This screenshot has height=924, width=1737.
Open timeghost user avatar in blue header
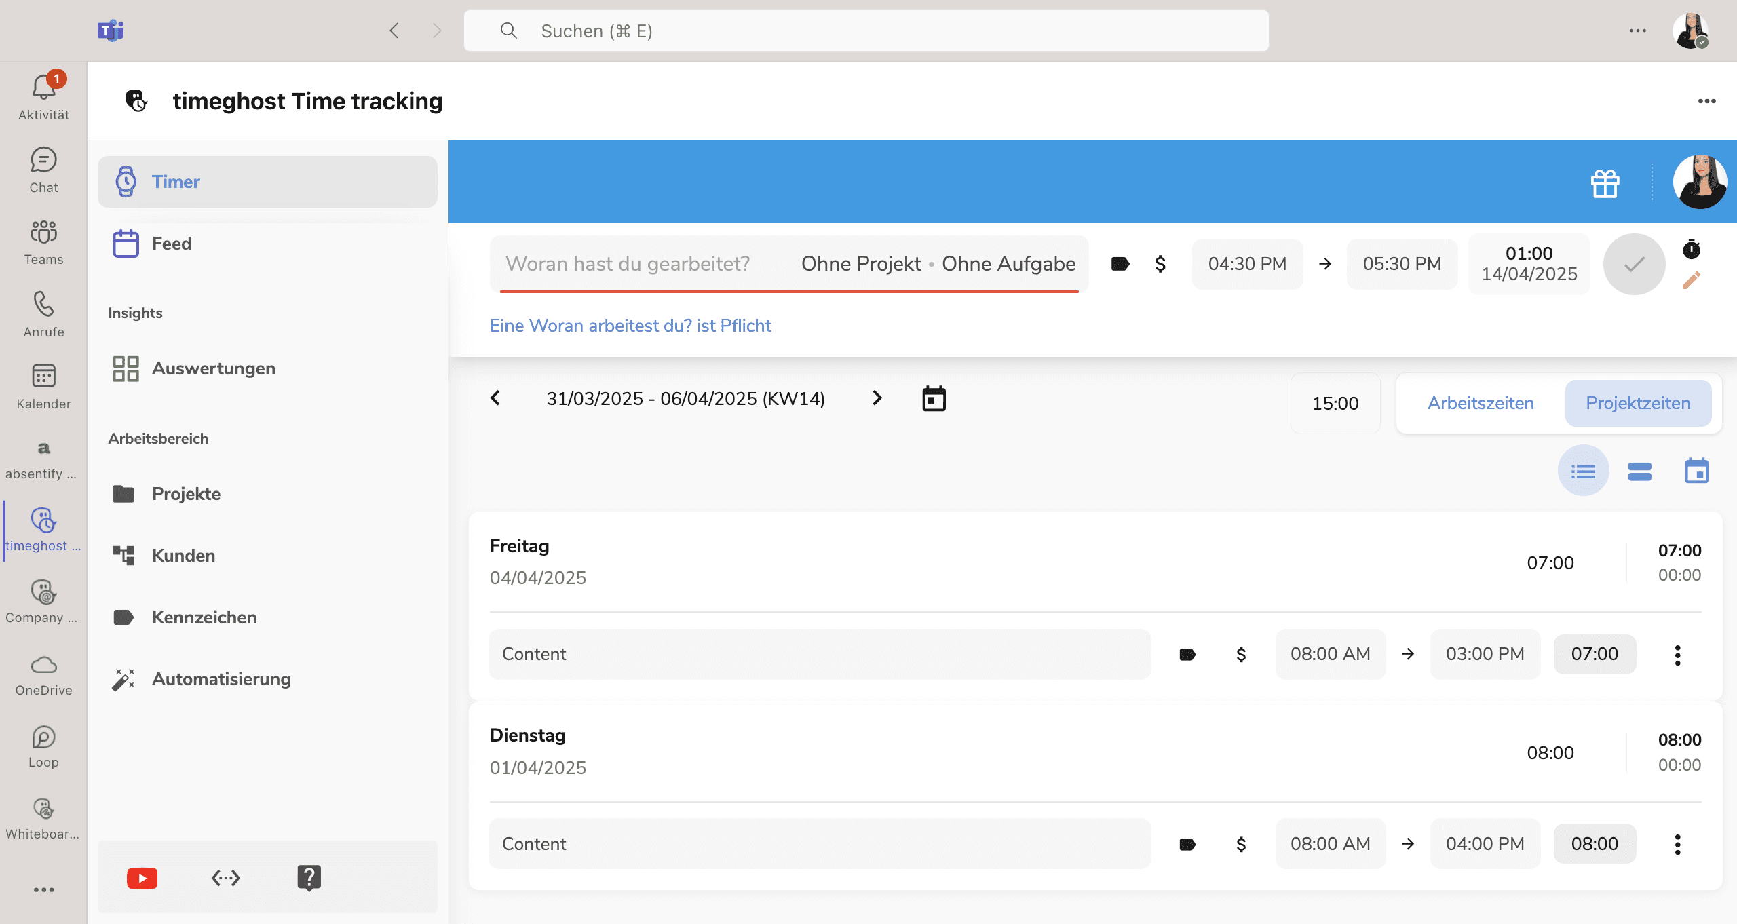pyautogui.click(x=1700, y=182)
